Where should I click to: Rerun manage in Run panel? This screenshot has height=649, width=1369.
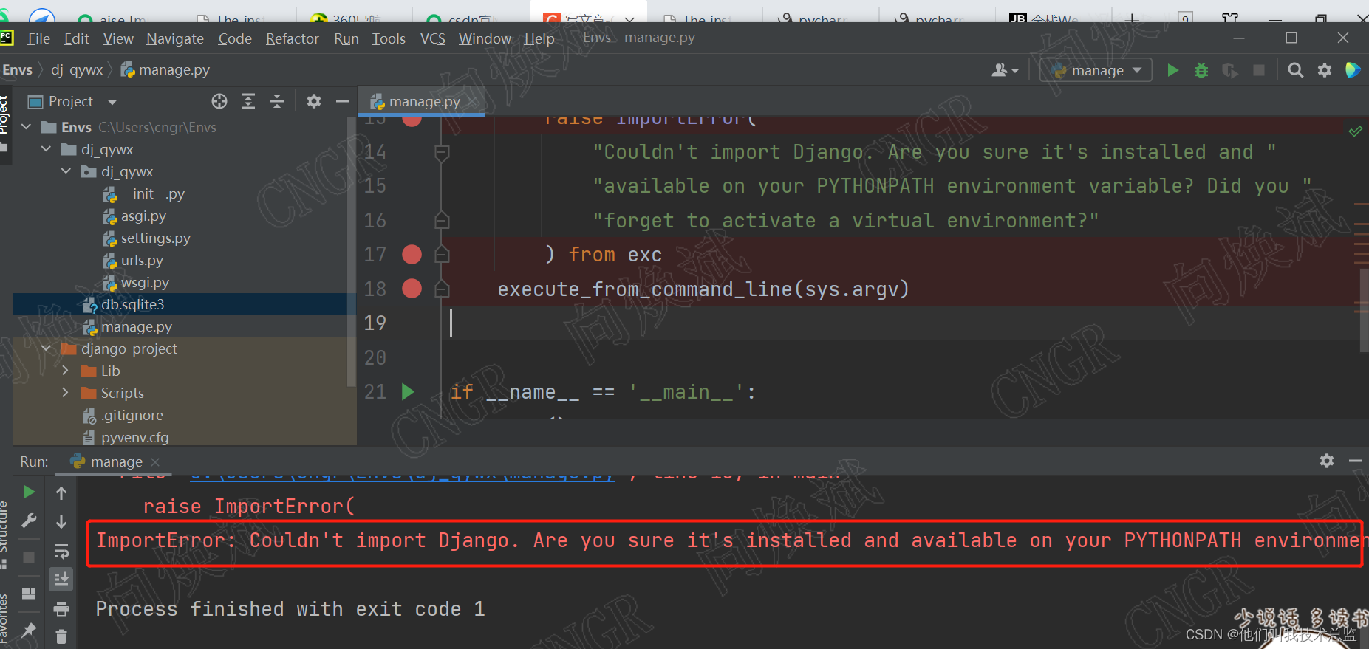click(29, 492)
